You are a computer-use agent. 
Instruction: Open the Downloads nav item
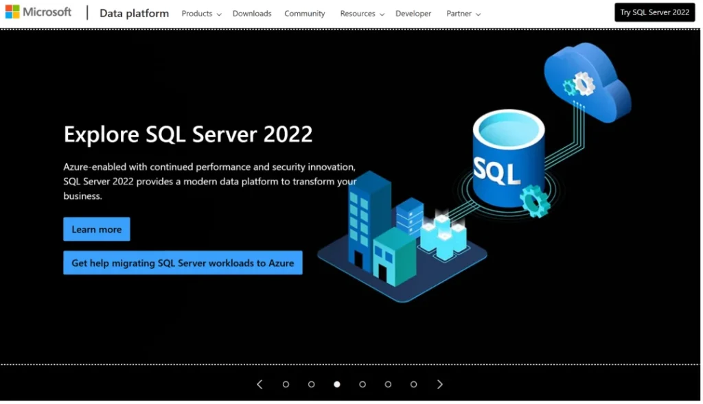[x=252, y=14]
